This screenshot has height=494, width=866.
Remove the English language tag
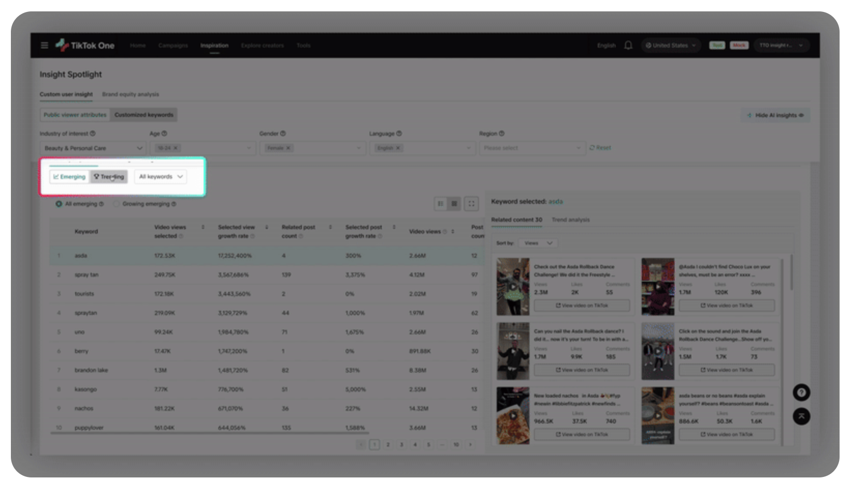[x=398, y=148]
